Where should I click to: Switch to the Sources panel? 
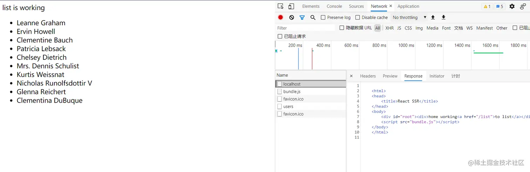(x=356, y=6)
